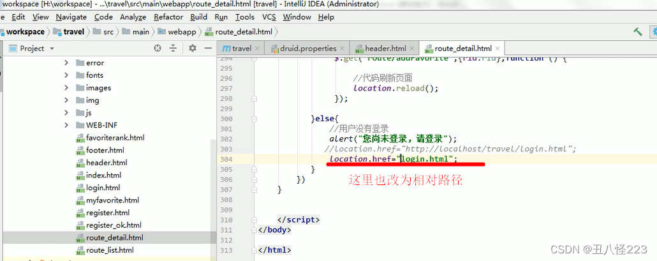Screen dimensions: 657x261
Task: Click fold marker at line 305
Action: click(x=254, y=169)
